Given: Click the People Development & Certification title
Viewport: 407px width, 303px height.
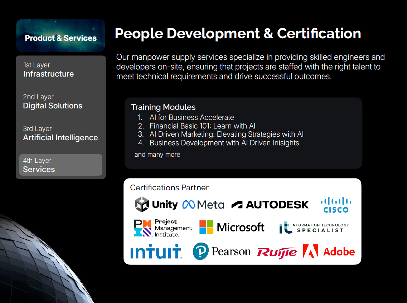Looking at the screenshot, I should 238,34.
